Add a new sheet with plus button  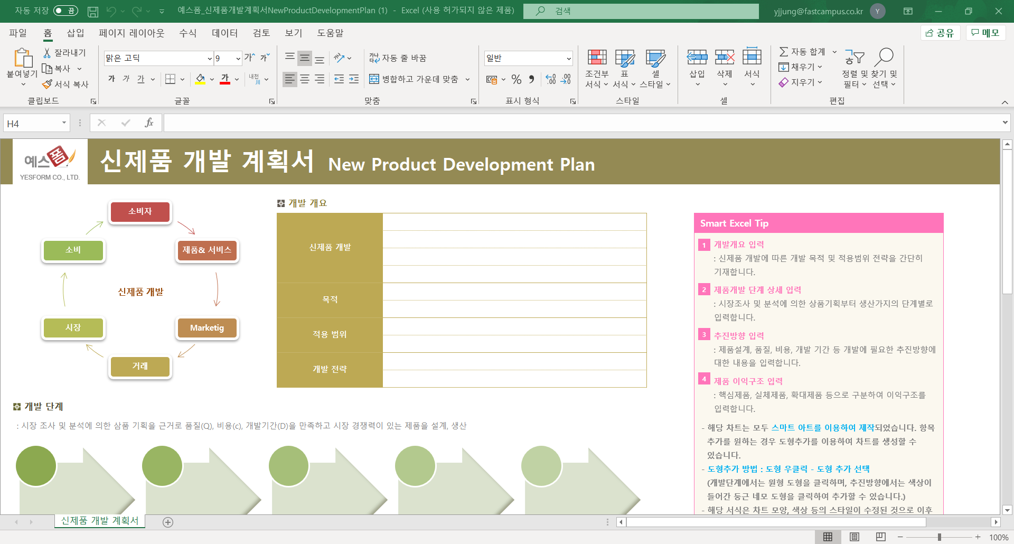[168, 522]
